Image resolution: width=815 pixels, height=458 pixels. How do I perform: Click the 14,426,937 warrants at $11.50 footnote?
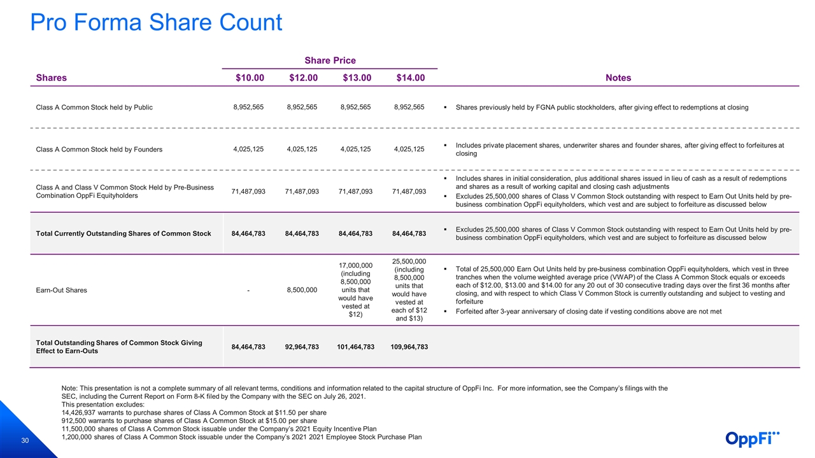[x=194, y=413]
